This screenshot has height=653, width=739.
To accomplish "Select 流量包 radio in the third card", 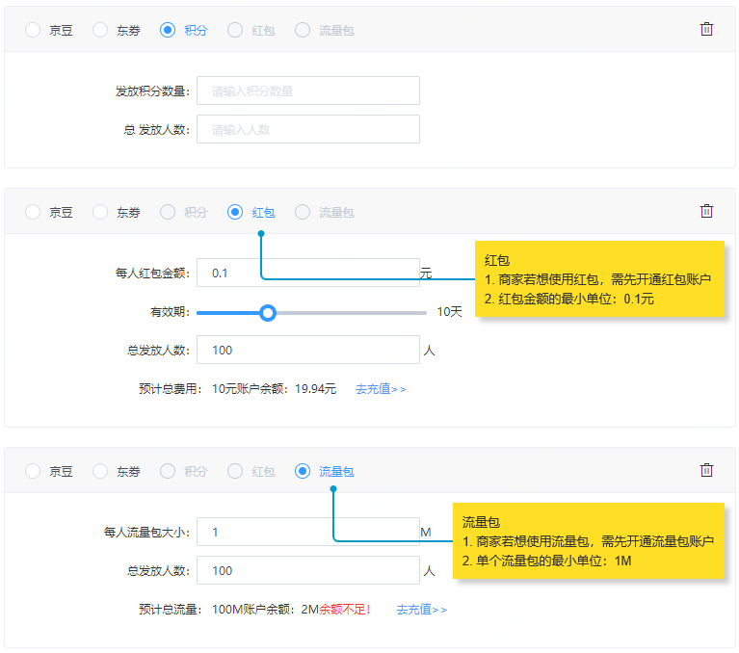I will pyautogui.click(x=303, y=471).
